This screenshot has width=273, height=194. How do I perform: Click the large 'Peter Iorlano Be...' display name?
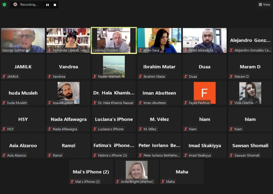(x=159, y=145)
